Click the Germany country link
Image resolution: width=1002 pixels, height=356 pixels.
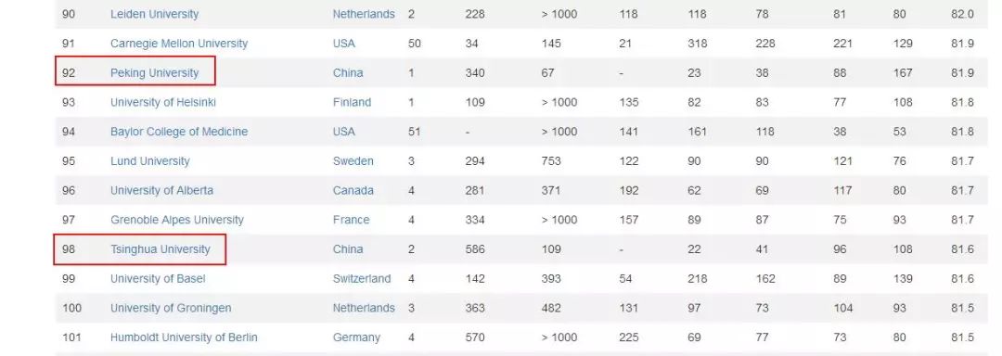356,337
